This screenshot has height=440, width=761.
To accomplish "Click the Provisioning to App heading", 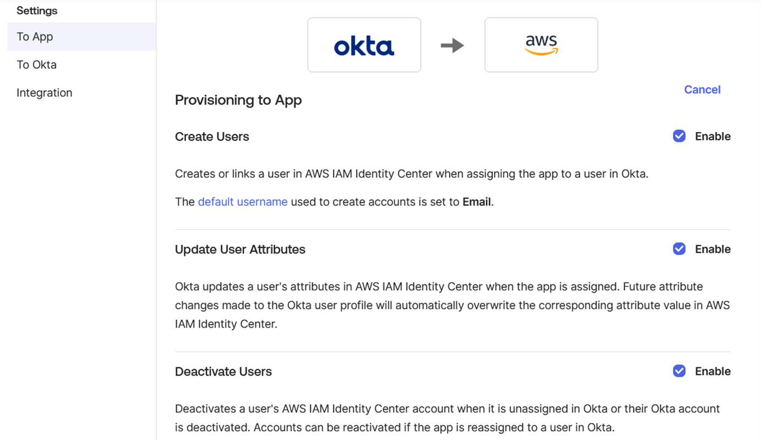I will point(238,100).
